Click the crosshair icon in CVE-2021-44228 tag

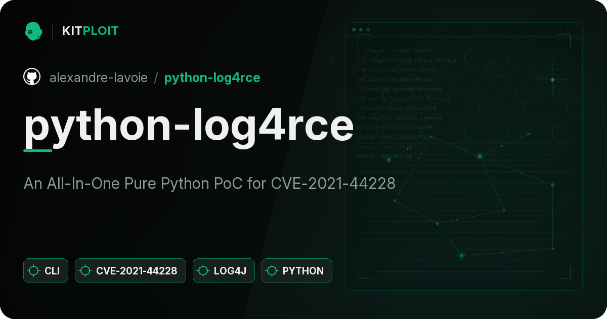point(85,271)
